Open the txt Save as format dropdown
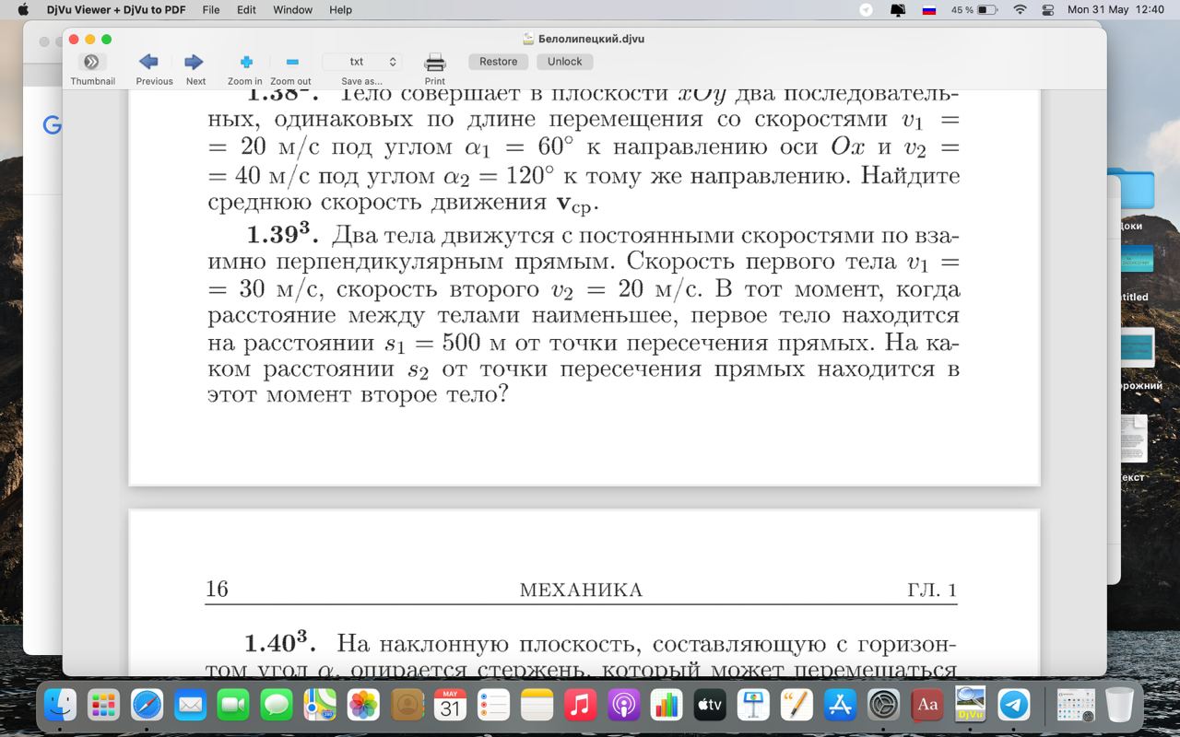 pos(362,62)
